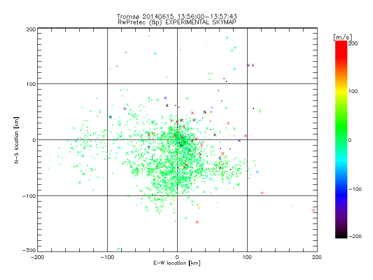Click the colorbar '200' value label
Image resolution: width=373 pixels, height=280 pixels.
click(x=353, y=43)
